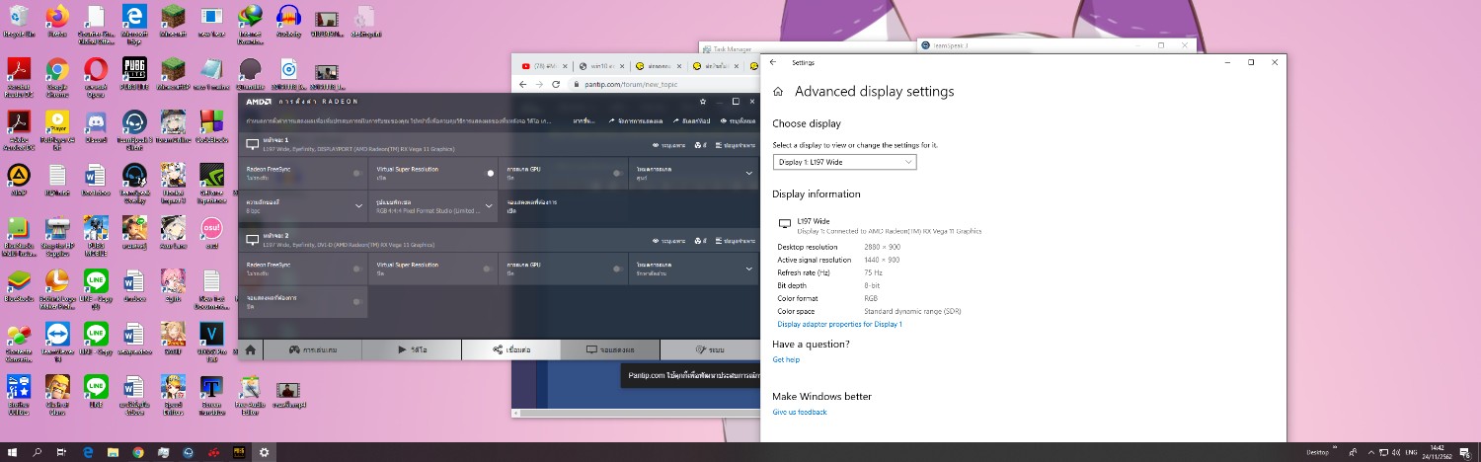Open the Connect tab with share icon
1481x462 pixels.
tap(511, 349)
